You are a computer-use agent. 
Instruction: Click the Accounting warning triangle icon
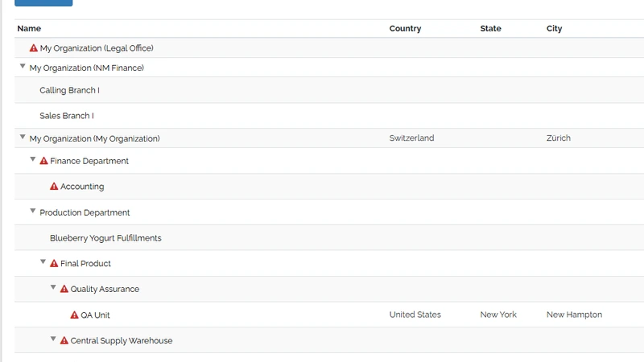tap(54, 187)
